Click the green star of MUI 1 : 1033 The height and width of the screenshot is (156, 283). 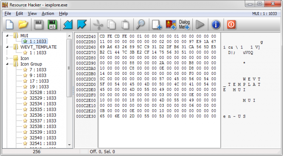(x=25, y=42)
